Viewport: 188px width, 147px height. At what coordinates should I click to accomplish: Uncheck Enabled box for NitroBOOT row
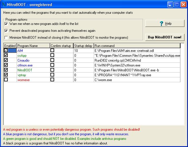6,70
